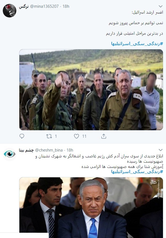Open the hashtag link in the first tweet
The height and width of the screenshot is (238, 166).
click(x=137, y=44)
